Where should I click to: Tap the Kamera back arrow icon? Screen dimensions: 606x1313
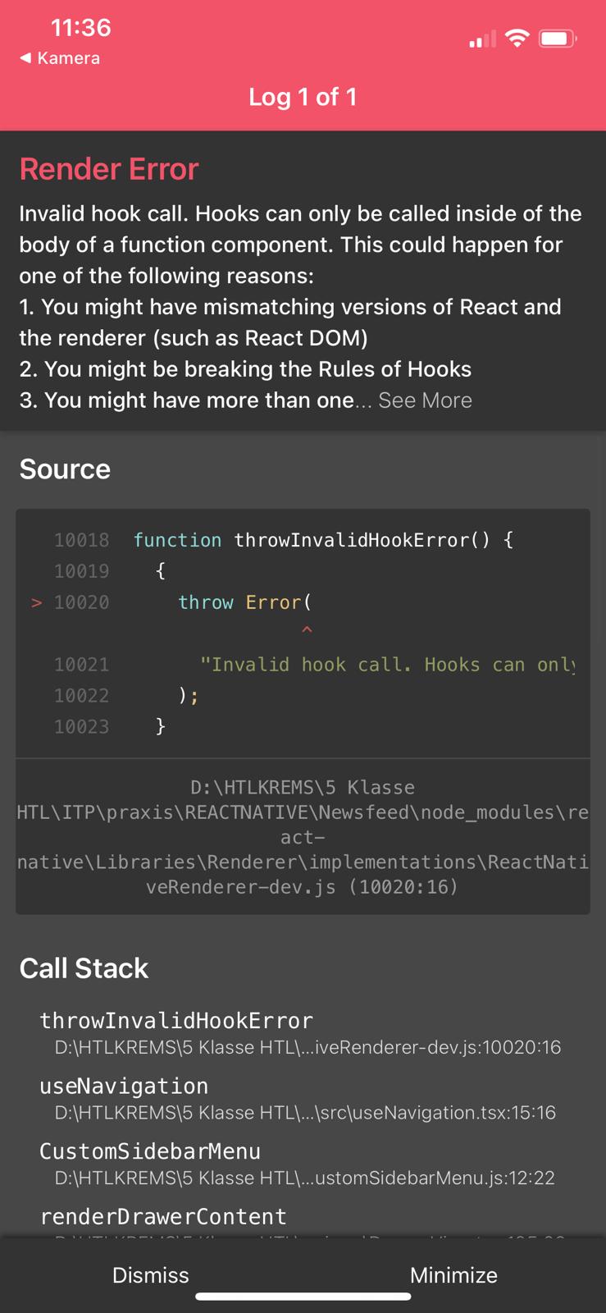[x=25, y=58]
